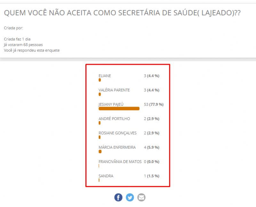The image size is (256, 207).
Task: Click the 'Você já respondeu esta enquete' text
Action: point(32,50)
